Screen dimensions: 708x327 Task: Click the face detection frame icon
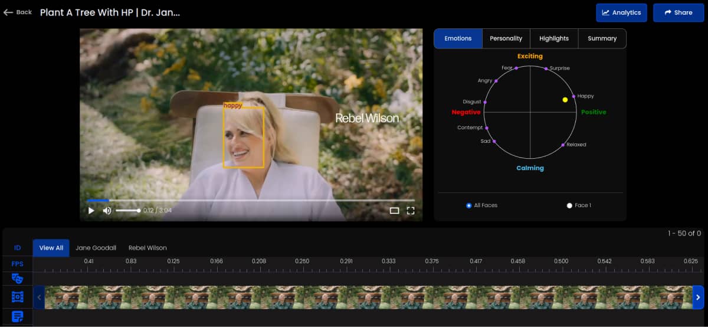pyautogui.click(x=17, y=297)
